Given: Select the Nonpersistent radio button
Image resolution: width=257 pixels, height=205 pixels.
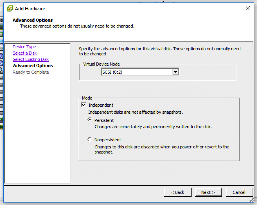Looking at the screenshot, I should (90, 140).
